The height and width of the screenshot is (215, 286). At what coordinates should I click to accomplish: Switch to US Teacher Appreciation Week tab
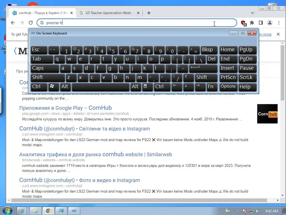109,13
